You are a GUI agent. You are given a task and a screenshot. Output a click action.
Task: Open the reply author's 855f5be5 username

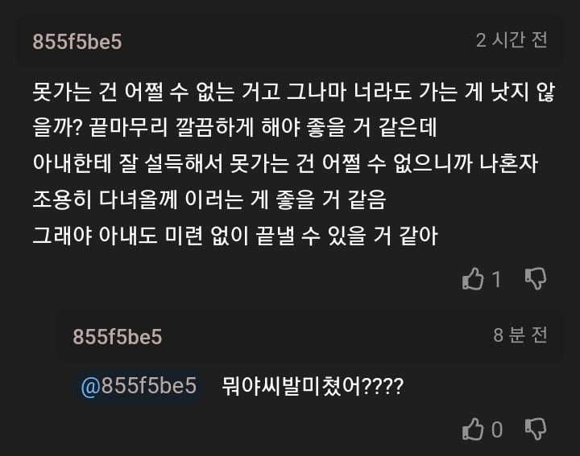click(x=118, y=337)
